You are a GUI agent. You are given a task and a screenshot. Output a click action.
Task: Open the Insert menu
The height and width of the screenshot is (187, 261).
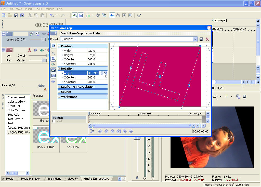pyautogui.click(x=29, y=9)
